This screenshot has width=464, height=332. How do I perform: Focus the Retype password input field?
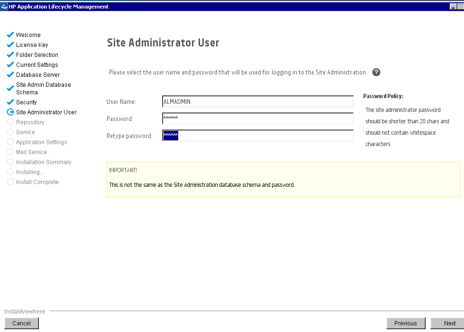pyautogui.click(x=258, y=136)
